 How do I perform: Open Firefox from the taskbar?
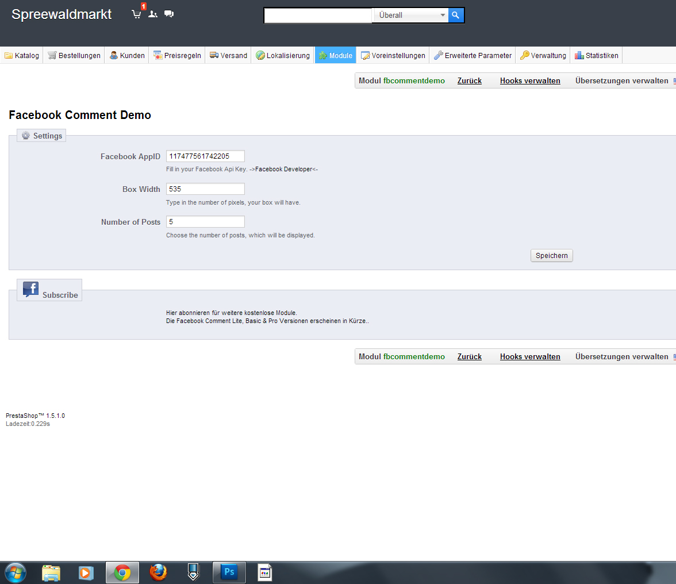coord(158,573)
